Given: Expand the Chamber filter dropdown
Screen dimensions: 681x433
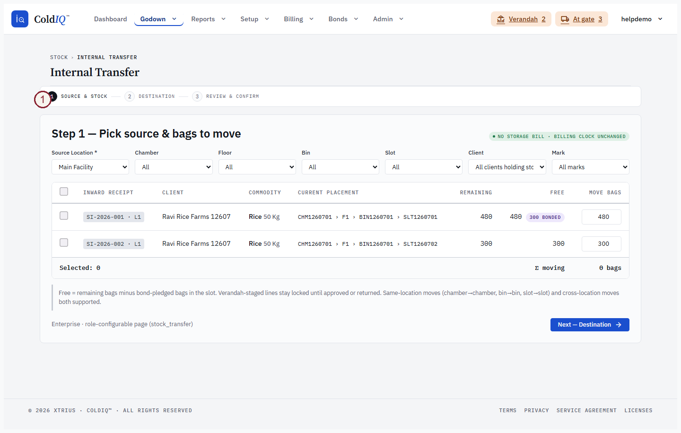Looking at the screenshot, I should 174,167.
